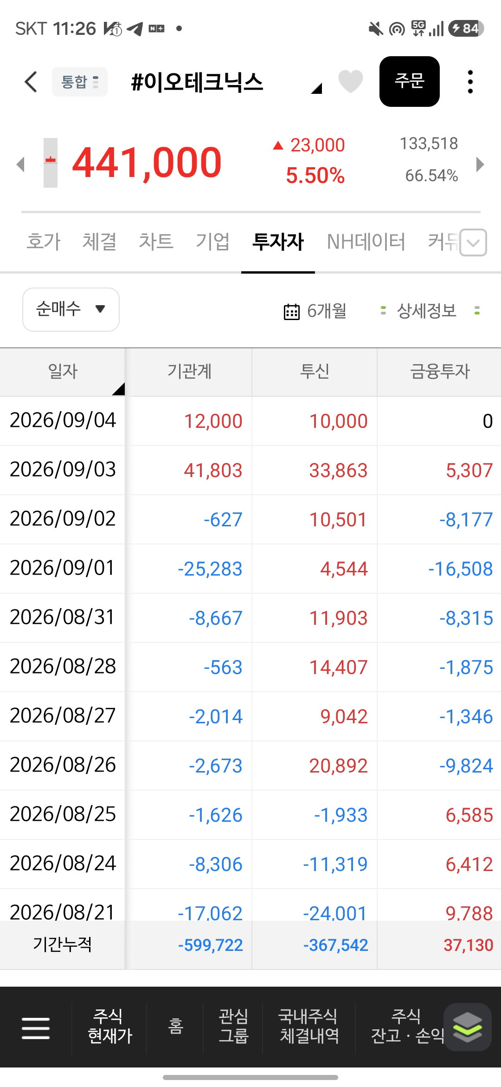501x1087 pixels.
Task: Tap the 6개월 period label
Action: (x=327, y=311)
